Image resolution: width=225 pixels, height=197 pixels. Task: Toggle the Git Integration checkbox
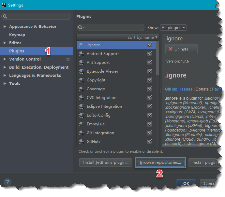pos(150,133)
